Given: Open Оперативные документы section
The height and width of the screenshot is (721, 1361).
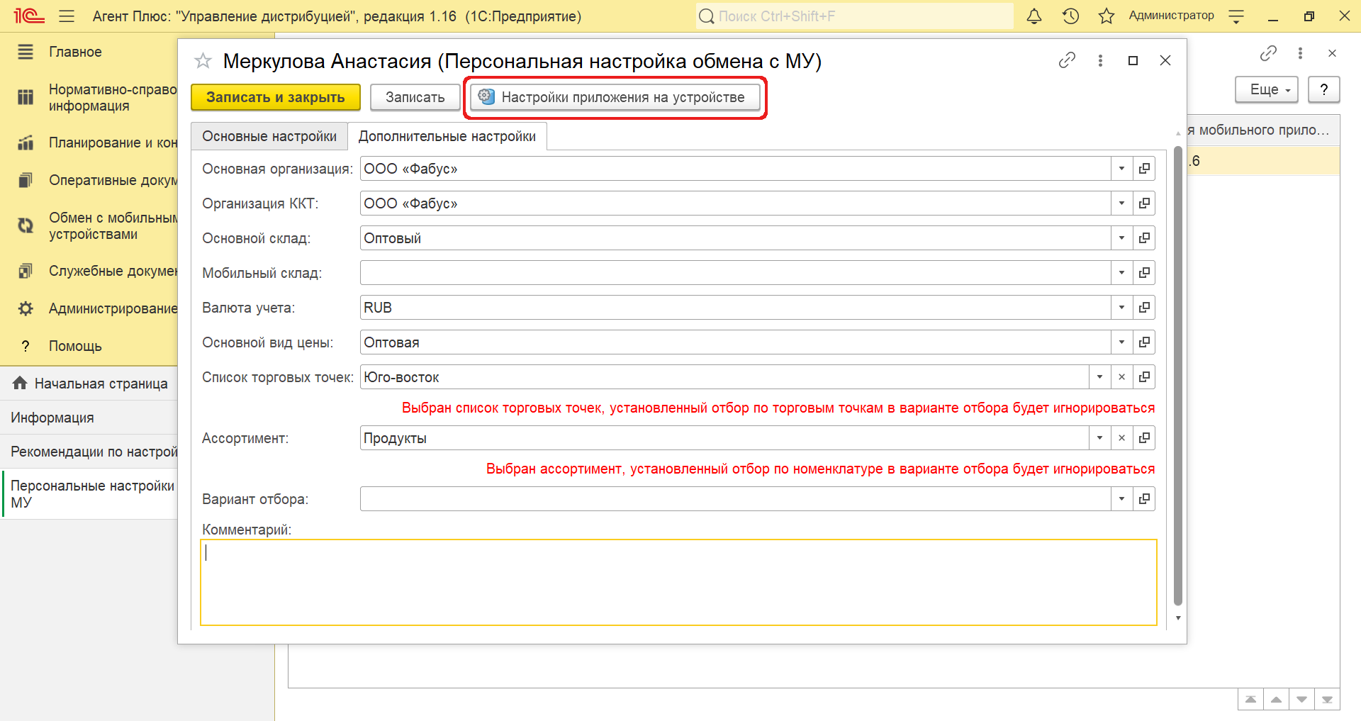Looking at the screenshot, I should point(112,180).
